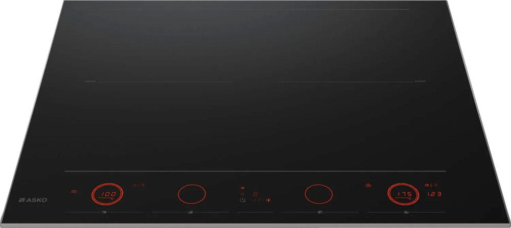Screen dimensions: 511x228
Task: Tap the empty dial left of center
Action: (192, 194)
